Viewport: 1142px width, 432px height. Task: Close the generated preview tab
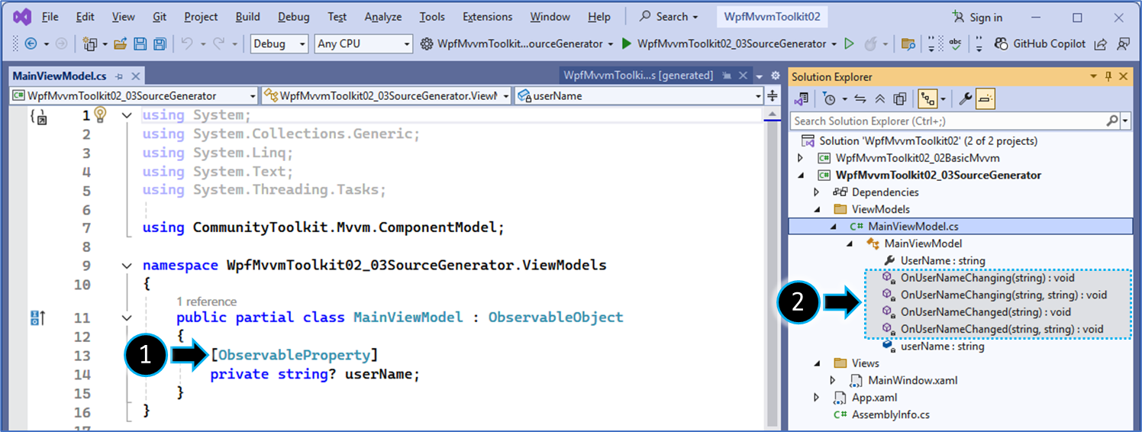click(x=741, y=76)
